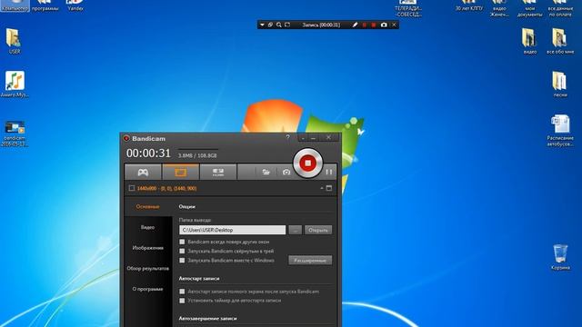582x327 pixels.
Task: Expand the capture area size dropdown arrow
Action: [x=321, y=188]
